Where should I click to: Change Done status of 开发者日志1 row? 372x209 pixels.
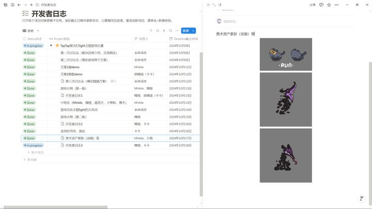[29, 95]
